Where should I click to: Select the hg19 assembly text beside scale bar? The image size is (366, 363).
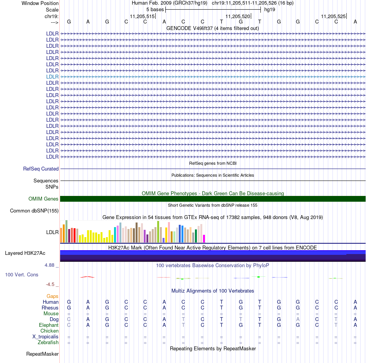click(270, 10)
